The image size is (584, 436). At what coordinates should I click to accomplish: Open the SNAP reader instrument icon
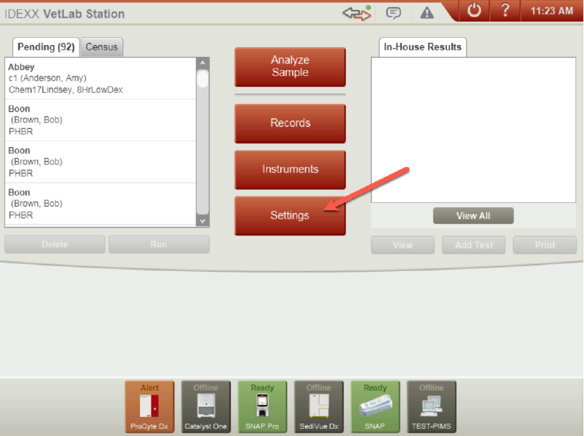[375, 407]
